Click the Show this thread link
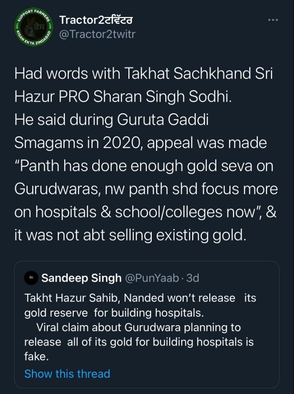 coord(67,374)
